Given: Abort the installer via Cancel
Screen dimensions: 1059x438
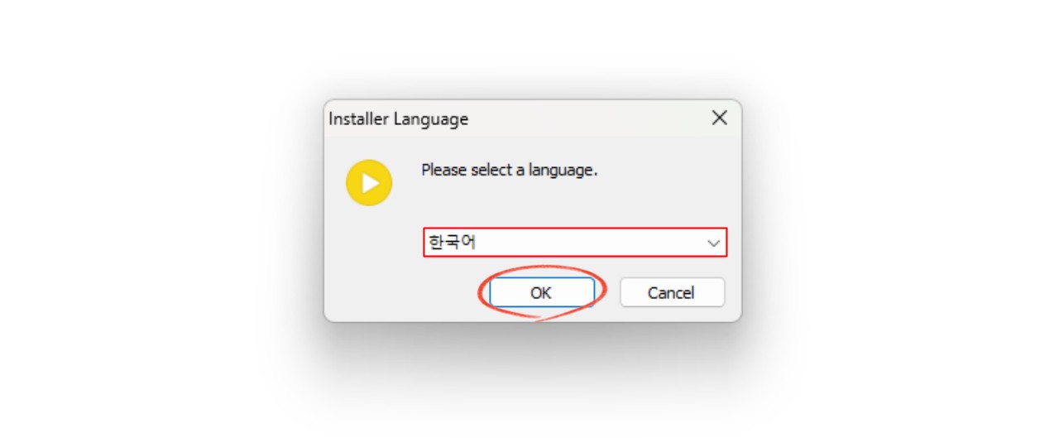Looking at the screenshot, I should 672,292.
